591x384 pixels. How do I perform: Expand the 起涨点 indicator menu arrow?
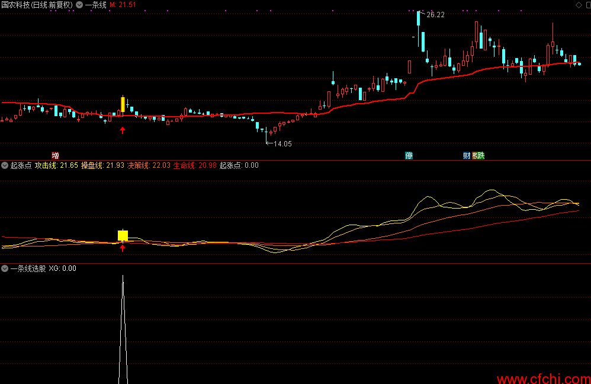click(5, 165)
